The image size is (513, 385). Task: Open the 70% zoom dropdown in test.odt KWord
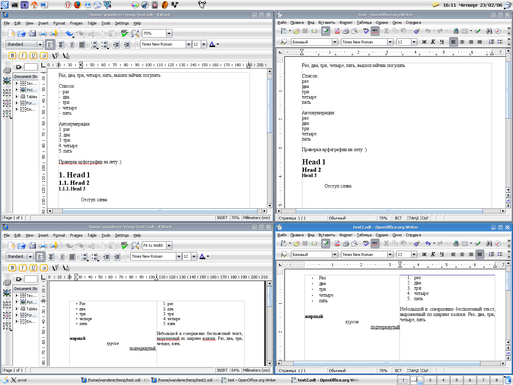(x=169, y=33)
